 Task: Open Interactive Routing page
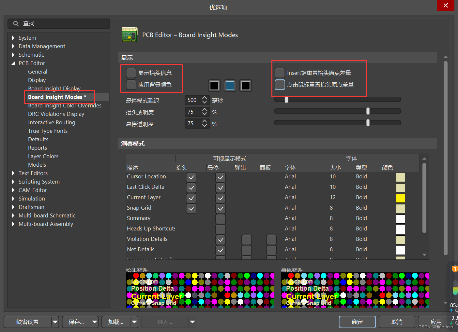pos(52,122)
